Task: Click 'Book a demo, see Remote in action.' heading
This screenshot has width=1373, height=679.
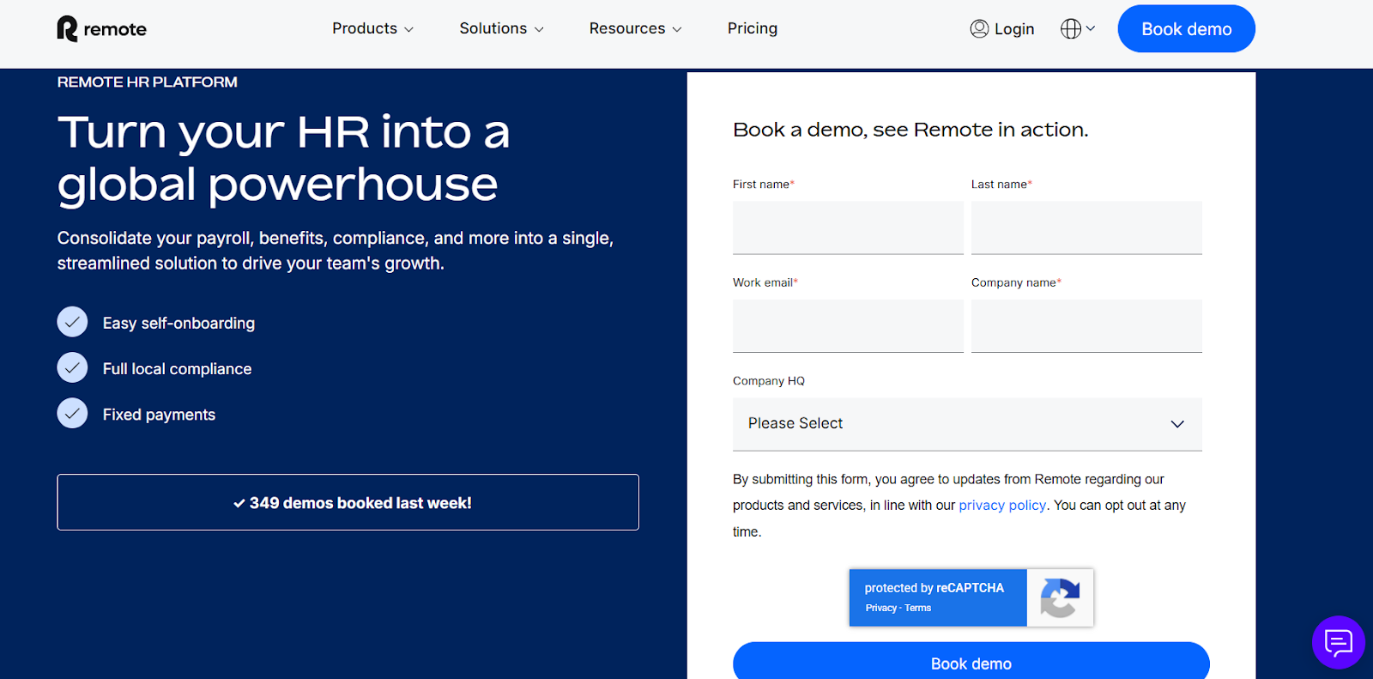Action: click(x=910, y=130)
